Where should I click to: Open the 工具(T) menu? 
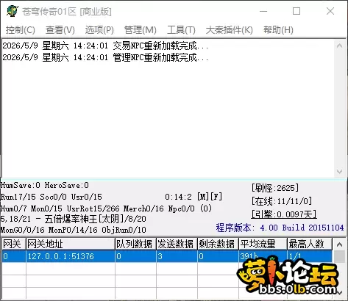[181, 30]
